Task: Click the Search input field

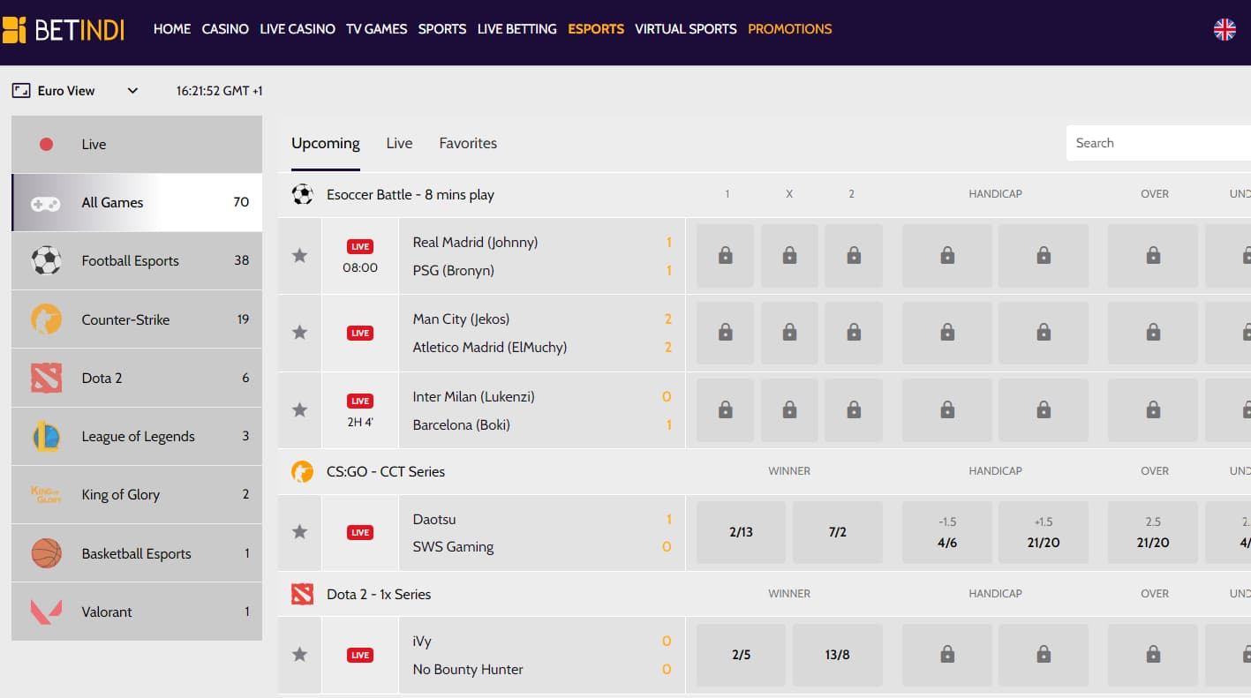Action: pos(1158,143)
